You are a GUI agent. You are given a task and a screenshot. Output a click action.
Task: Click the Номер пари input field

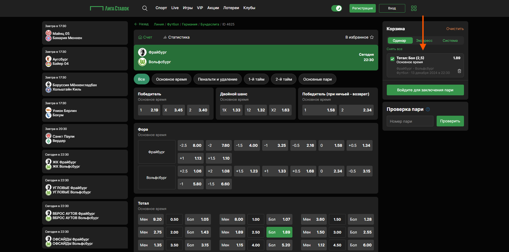410,121
